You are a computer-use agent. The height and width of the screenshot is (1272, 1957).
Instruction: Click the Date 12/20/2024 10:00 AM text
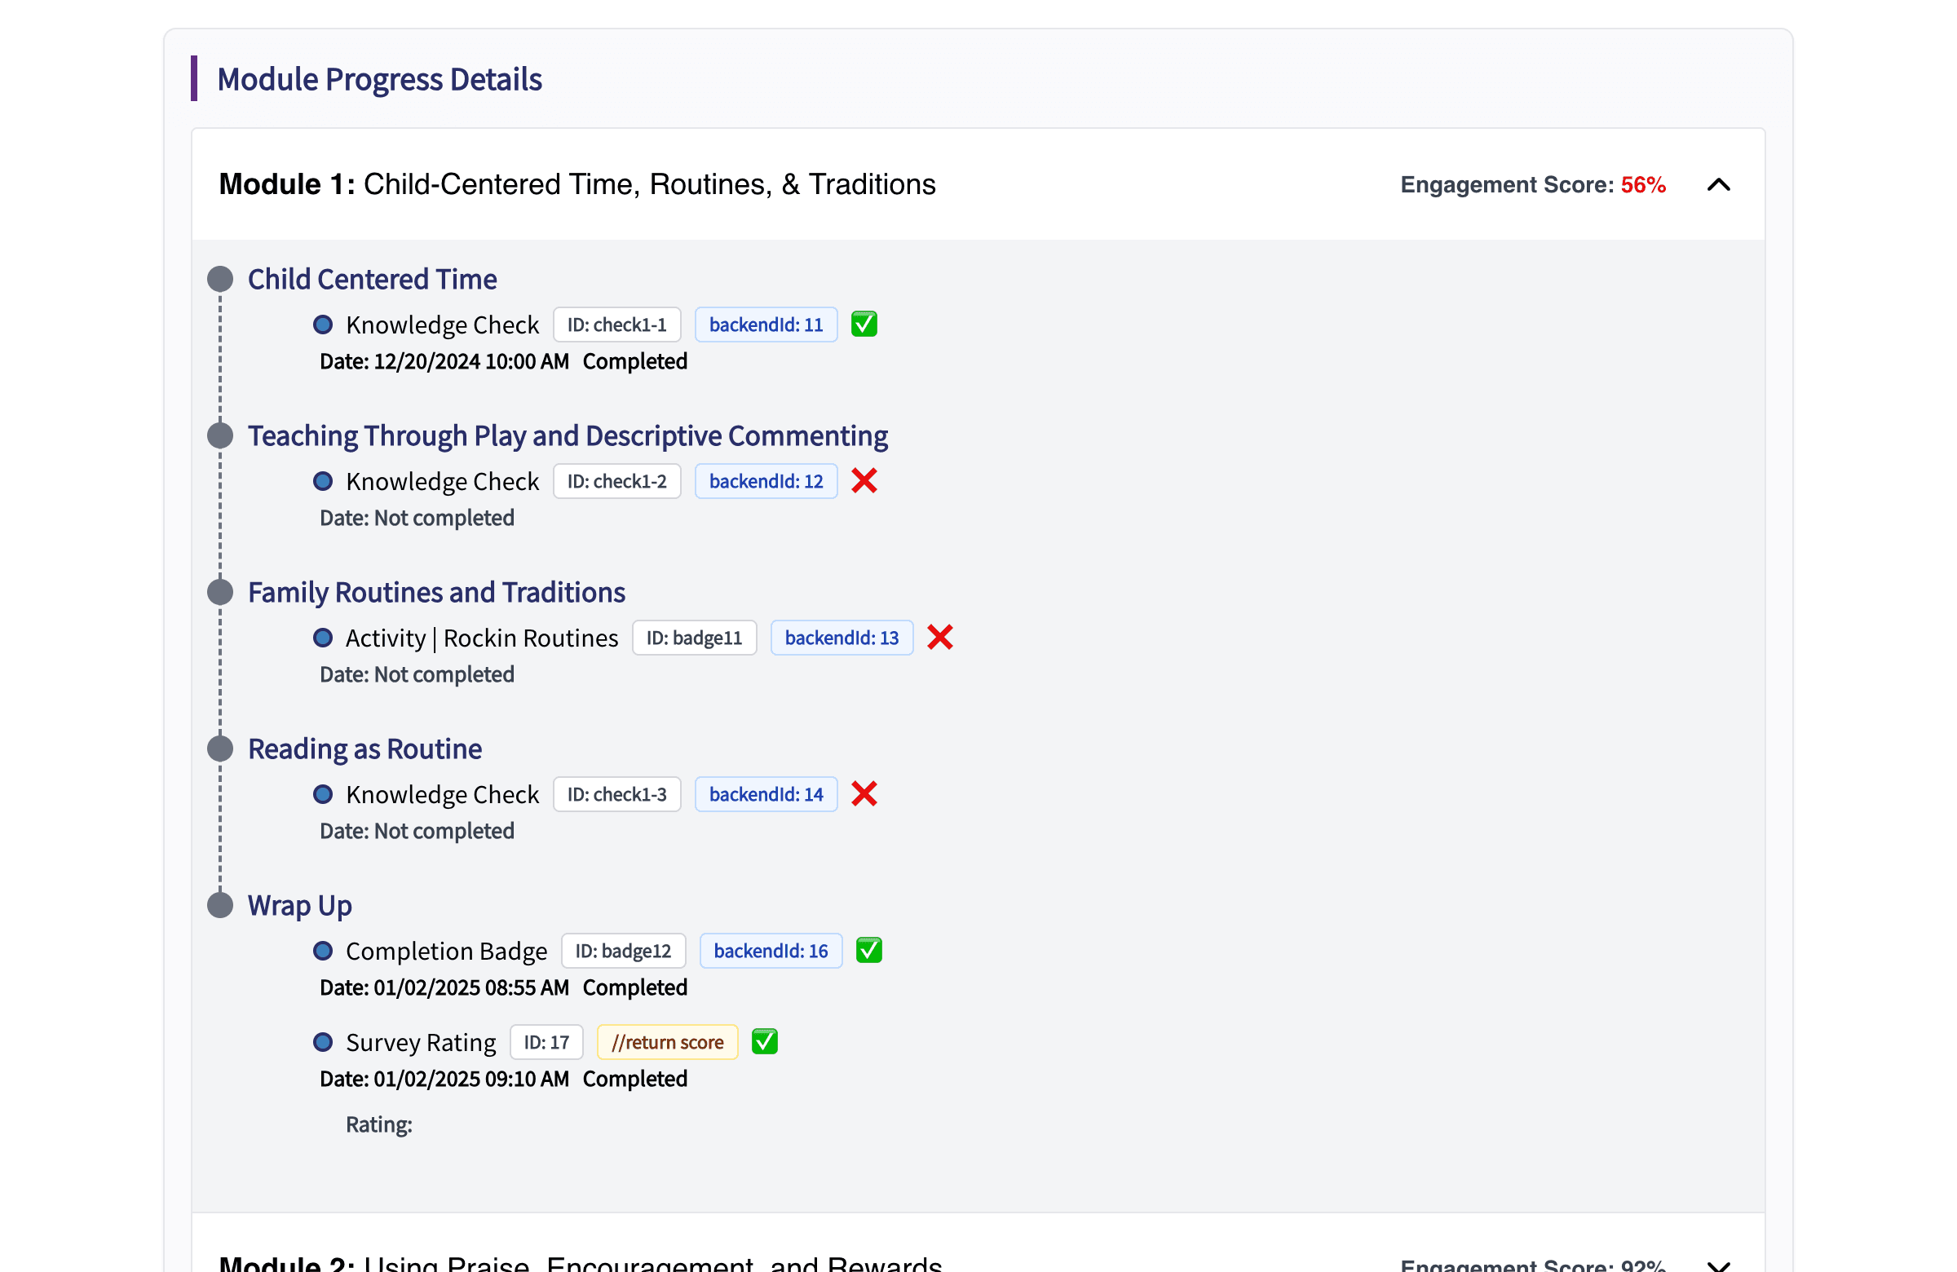pos(444,361)
